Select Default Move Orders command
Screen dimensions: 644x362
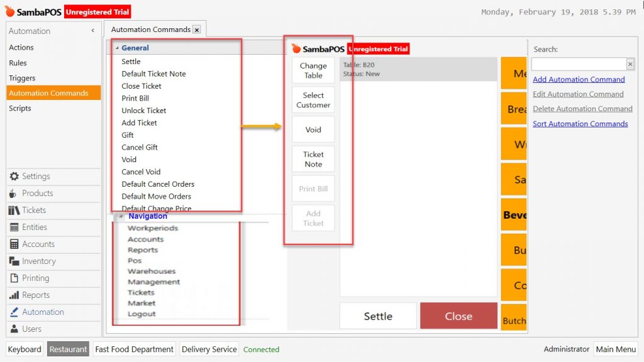pos(157,197)
